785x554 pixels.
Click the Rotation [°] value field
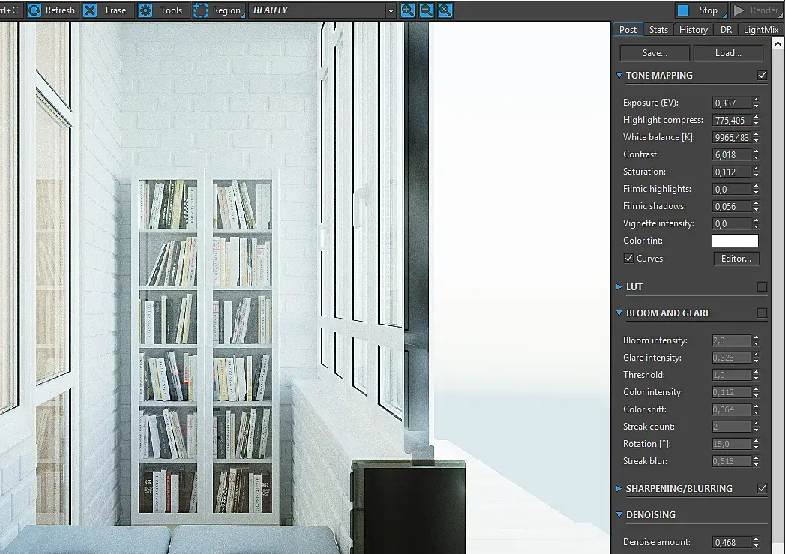(x=732, y=444)
